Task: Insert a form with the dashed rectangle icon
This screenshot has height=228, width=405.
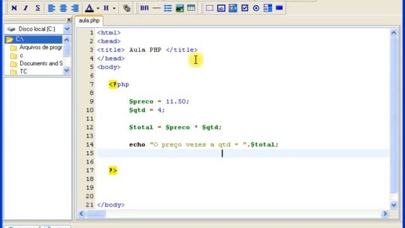Action: [x=209, y=8]
